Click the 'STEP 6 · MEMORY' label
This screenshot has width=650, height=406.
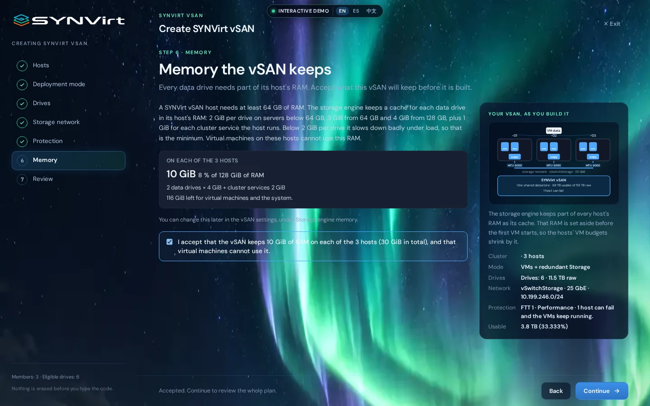coord(185,53)
